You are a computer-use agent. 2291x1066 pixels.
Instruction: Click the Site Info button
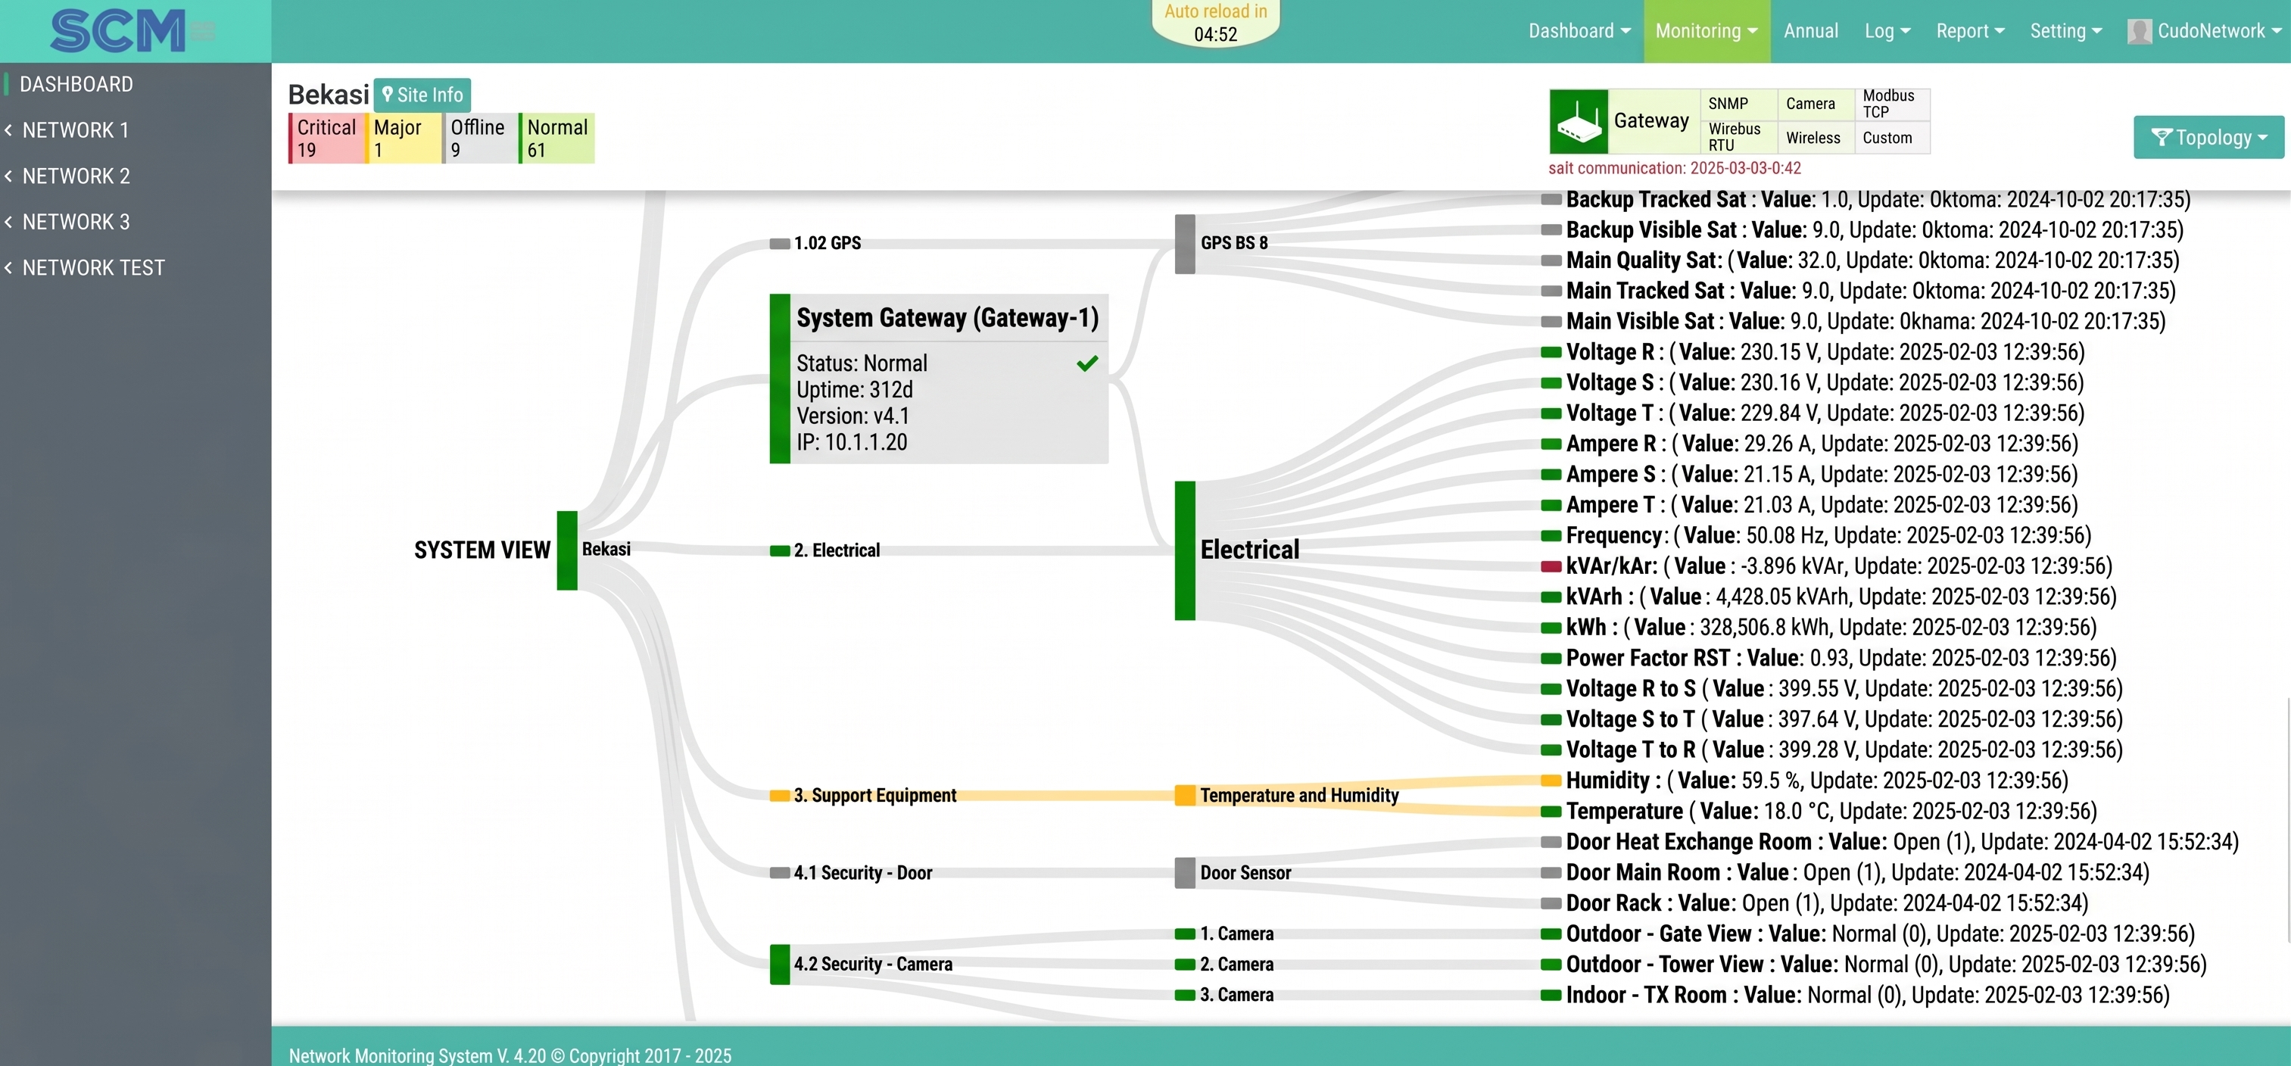pyautogui.click(x=422, y=95)
